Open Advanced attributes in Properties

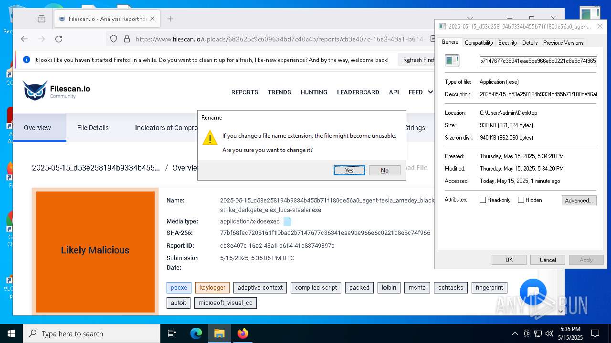tap(579, 201)
